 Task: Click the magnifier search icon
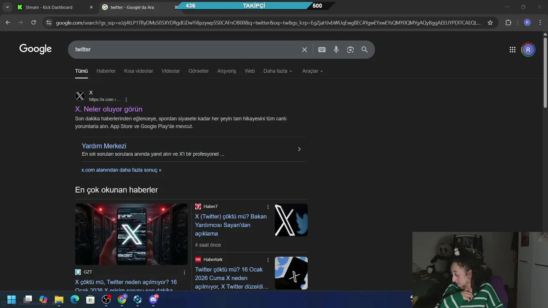point(365,50)
